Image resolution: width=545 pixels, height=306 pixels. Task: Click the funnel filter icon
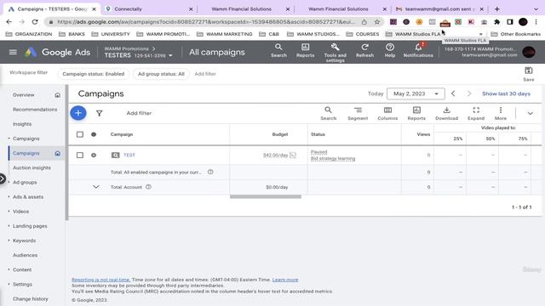(99, 113)
